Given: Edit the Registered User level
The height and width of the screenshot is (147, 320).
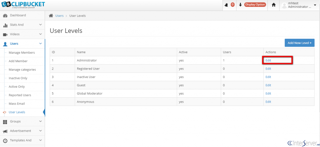Looking at the screenshot, I should [x=268, y=68].
